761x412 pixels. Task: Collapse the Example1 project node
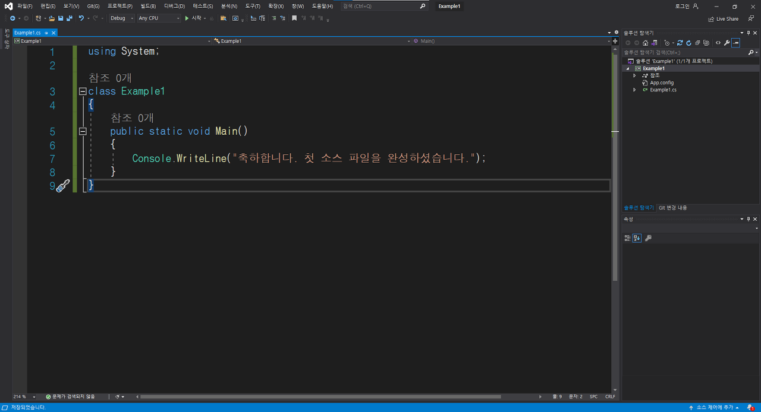click(x=627, y=68)
